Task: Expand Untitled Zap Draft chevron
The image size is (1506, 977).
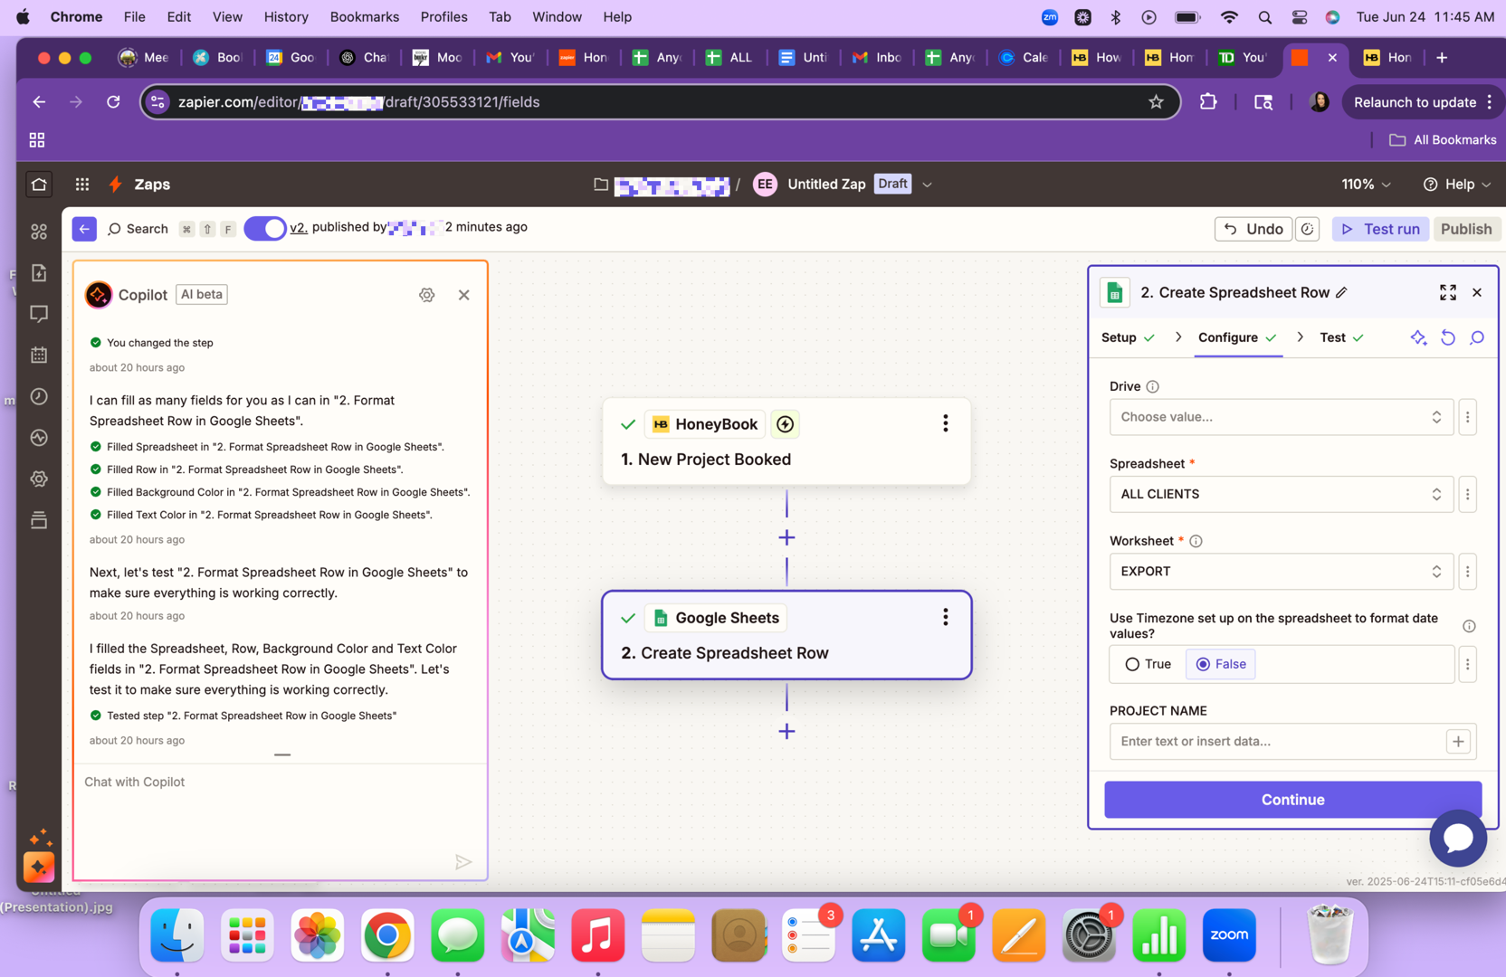Action: coord(927,185)
